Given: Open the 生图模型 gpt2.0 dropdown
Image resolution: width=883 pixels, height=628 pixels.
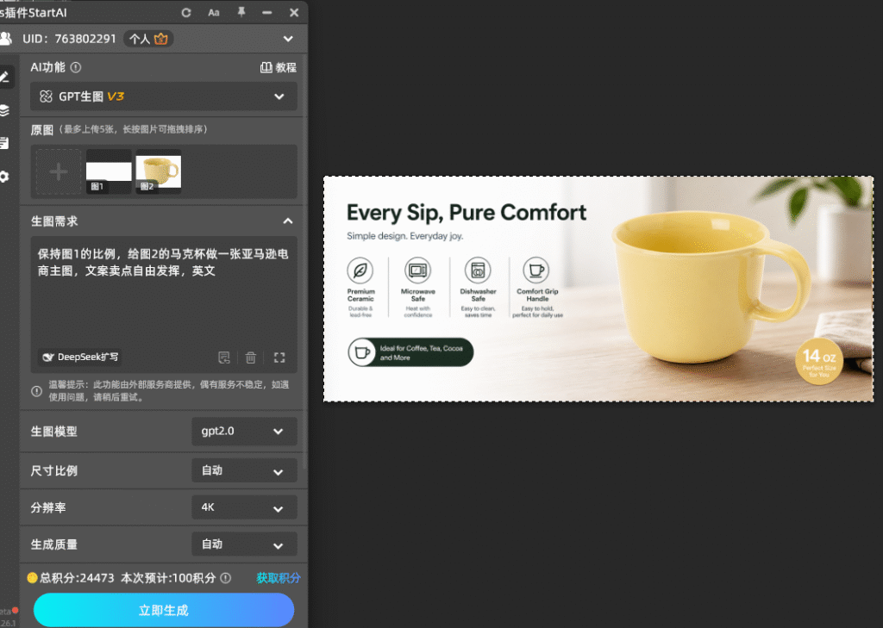Looking at the screenshot, I should 244,432.
